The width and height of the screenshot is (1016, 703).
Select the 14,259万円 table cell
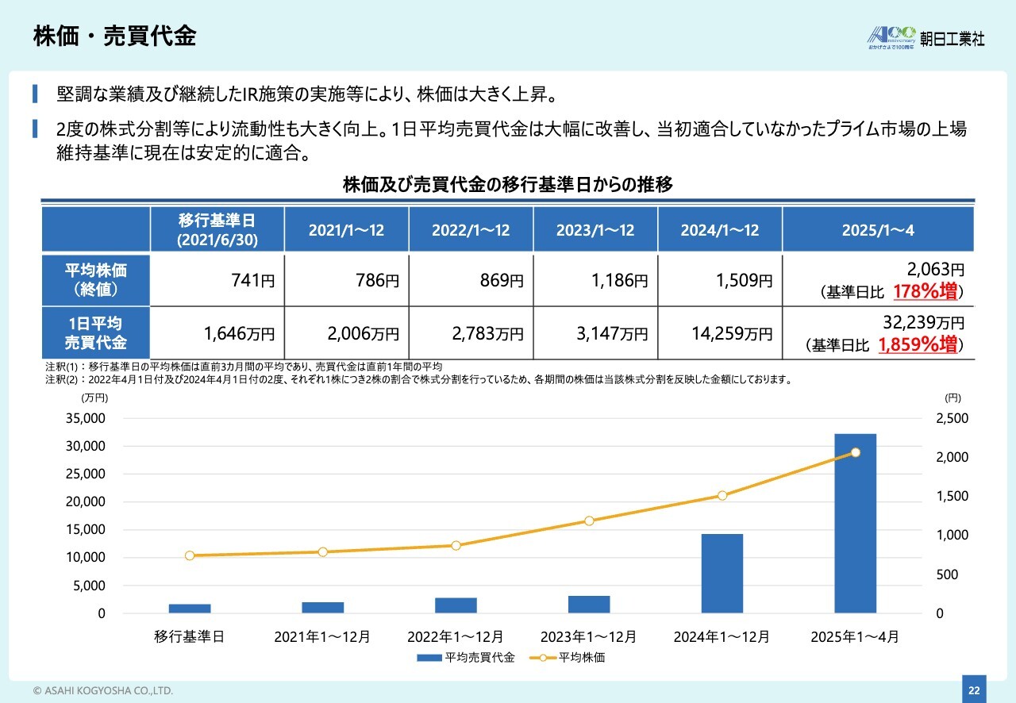coord(719,333)
